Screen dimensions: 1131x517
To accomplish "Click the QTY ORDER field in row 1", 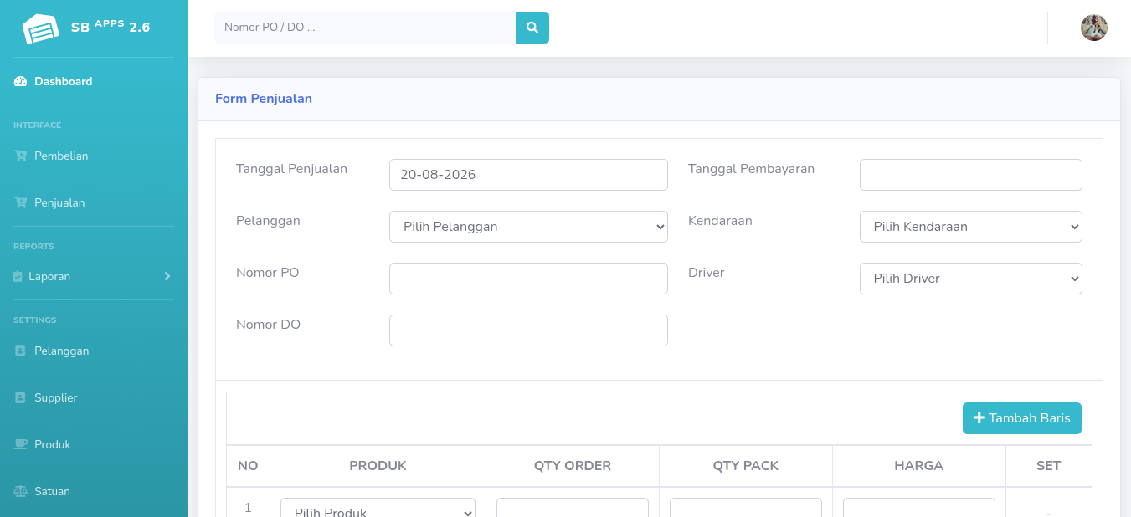I will (573, 508).
